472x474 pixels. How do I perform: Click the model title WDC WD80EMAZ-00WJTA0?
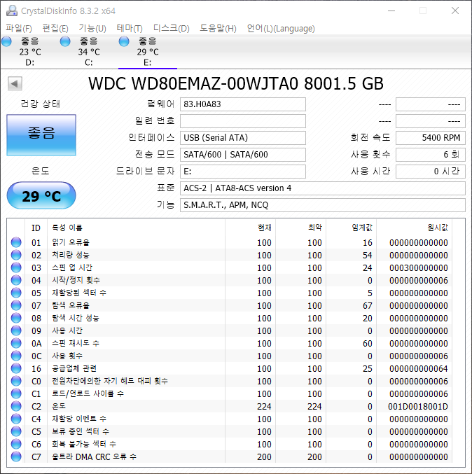coord(193,84)
